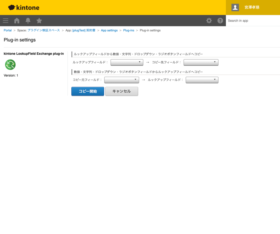
Task: Go to App settings breadcrumb
Action: (x=109, y=30)
